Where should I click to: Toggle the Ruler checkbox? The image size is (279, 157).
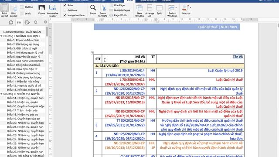tap(65, 5)
